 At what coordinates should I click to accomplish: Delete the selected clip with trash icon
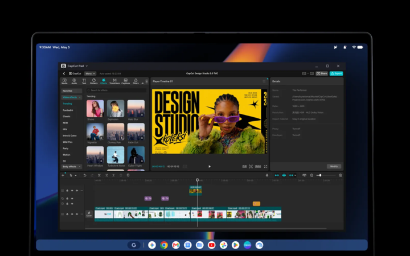pyautogui.click(x=121, y=175)
